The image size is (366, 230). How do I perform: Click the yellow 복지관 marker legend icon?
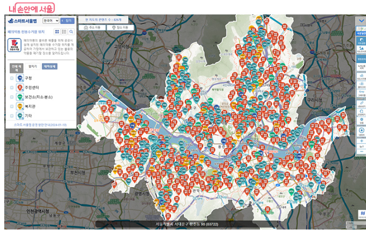tap(20, 106)
